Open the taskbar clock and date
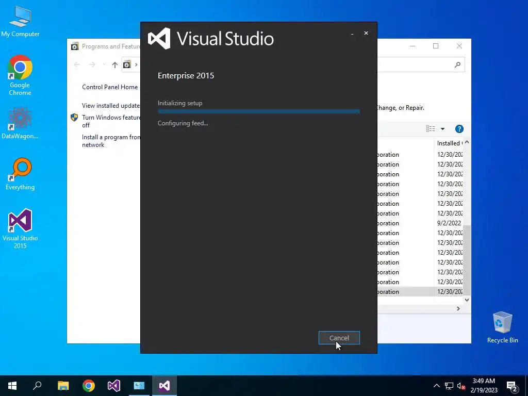The height and width of the screenshot is (396, 528). click(x=484, y=386)
